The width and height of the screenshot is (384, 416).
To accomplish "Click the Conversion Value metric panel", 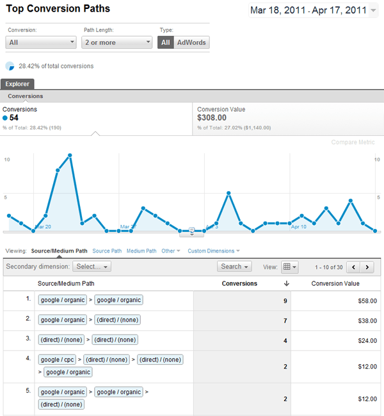I will click(288, 119).
